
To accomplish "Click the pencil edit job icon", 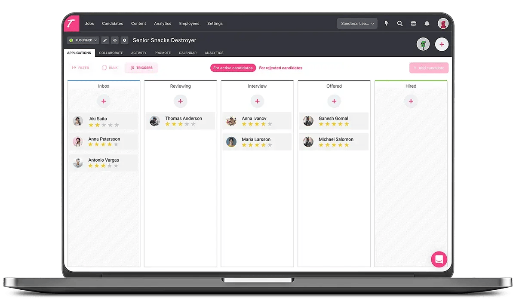I will (105, 40).
